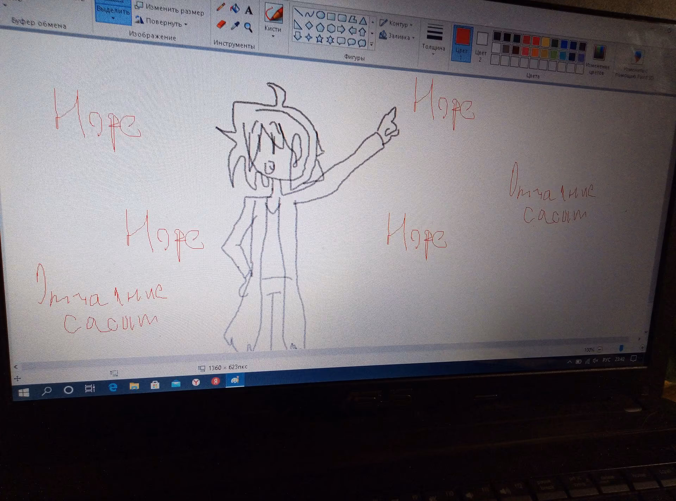Choose the Right triangle shape
Screen dimensions: 676x501
(x=298, y=24)
